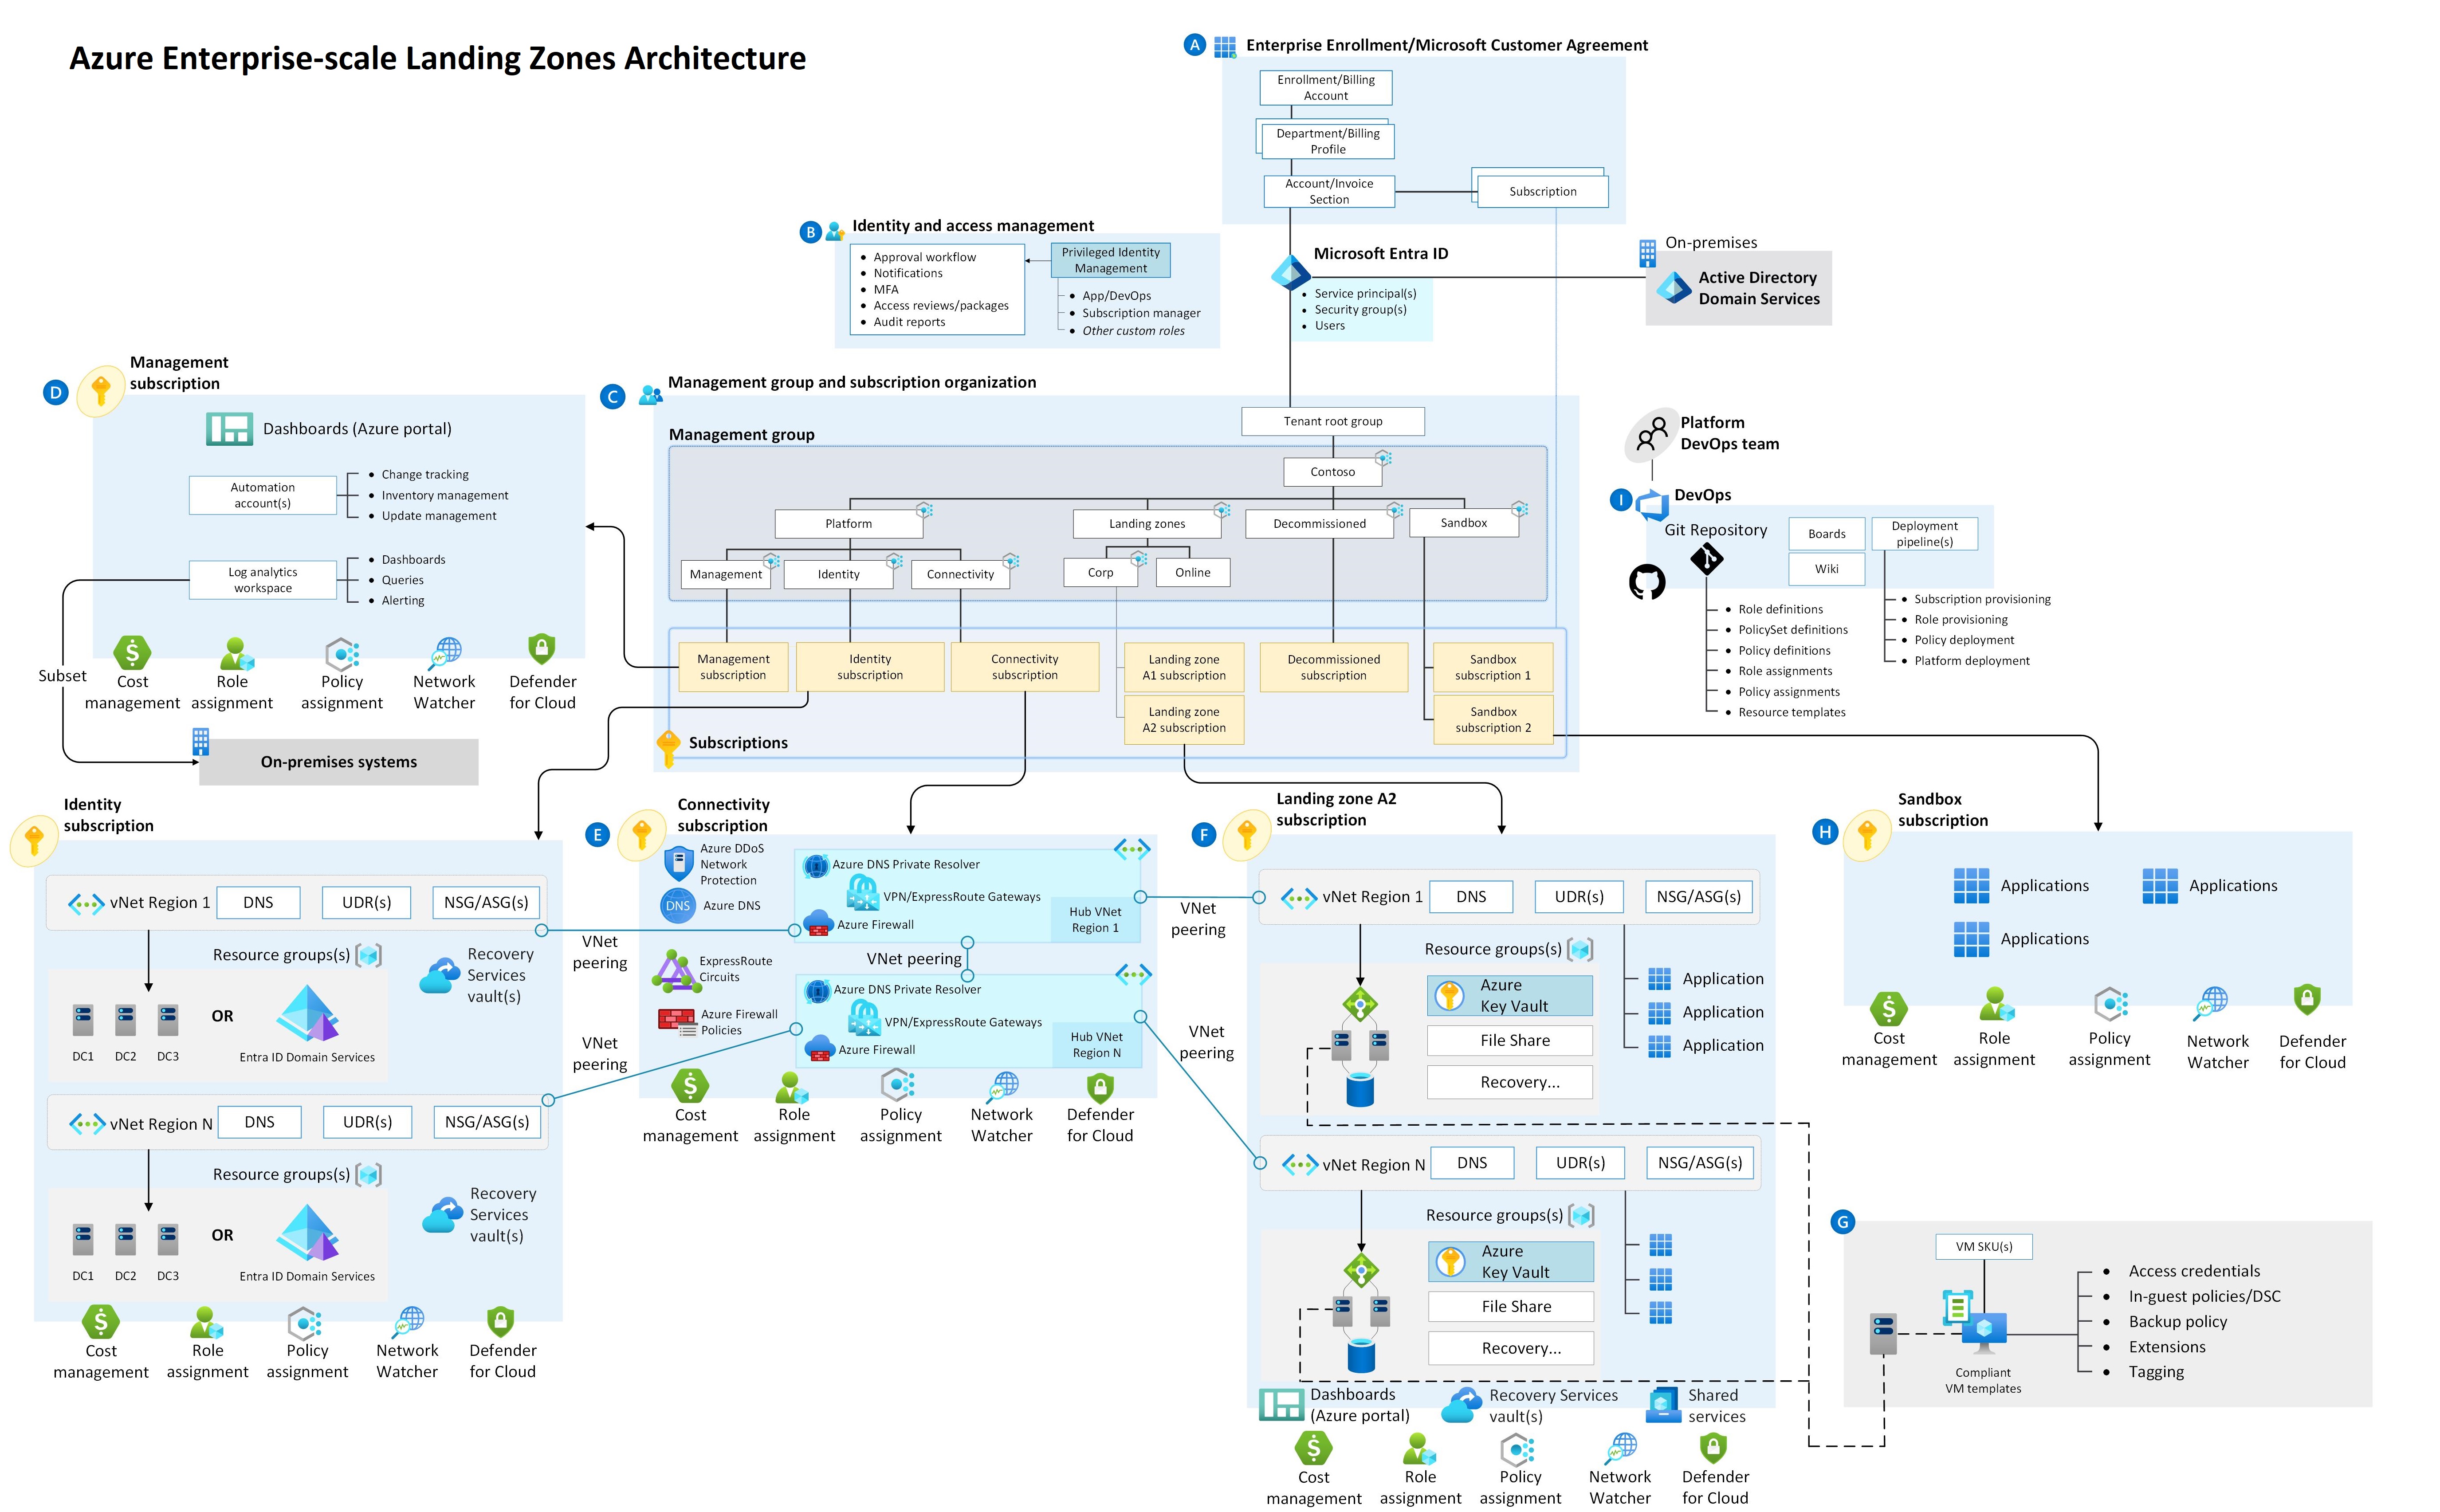Select the Platform management group box
The image size is (2440, 1512).
tap(848, 524)
